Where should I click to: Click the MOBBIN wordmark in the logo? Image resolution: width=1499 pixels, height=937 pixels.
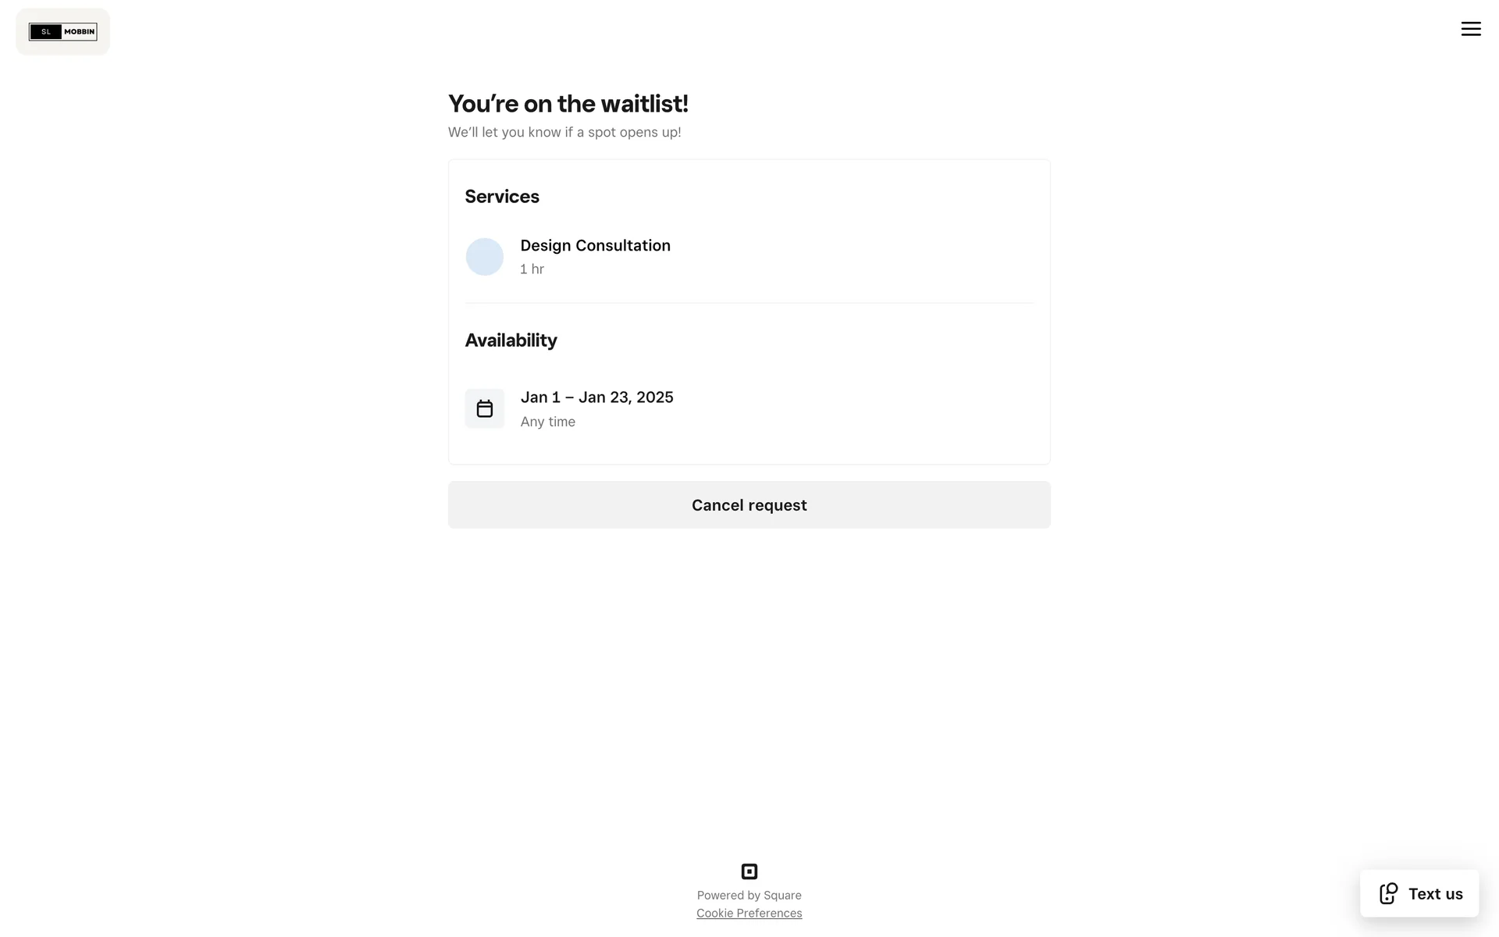(79, 32)
